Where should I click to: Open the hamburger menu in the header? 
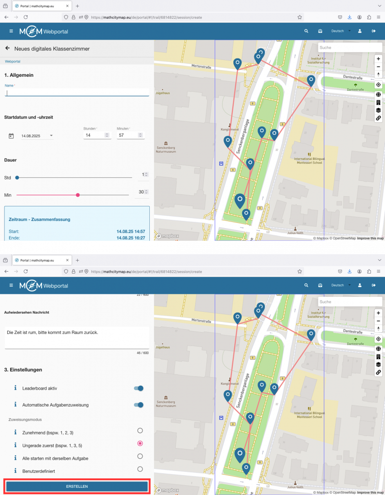[11, 31]
